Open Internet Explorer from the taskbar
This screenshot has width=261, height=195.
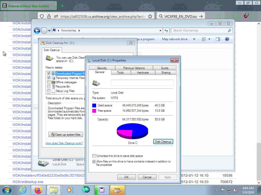[23, 190]
